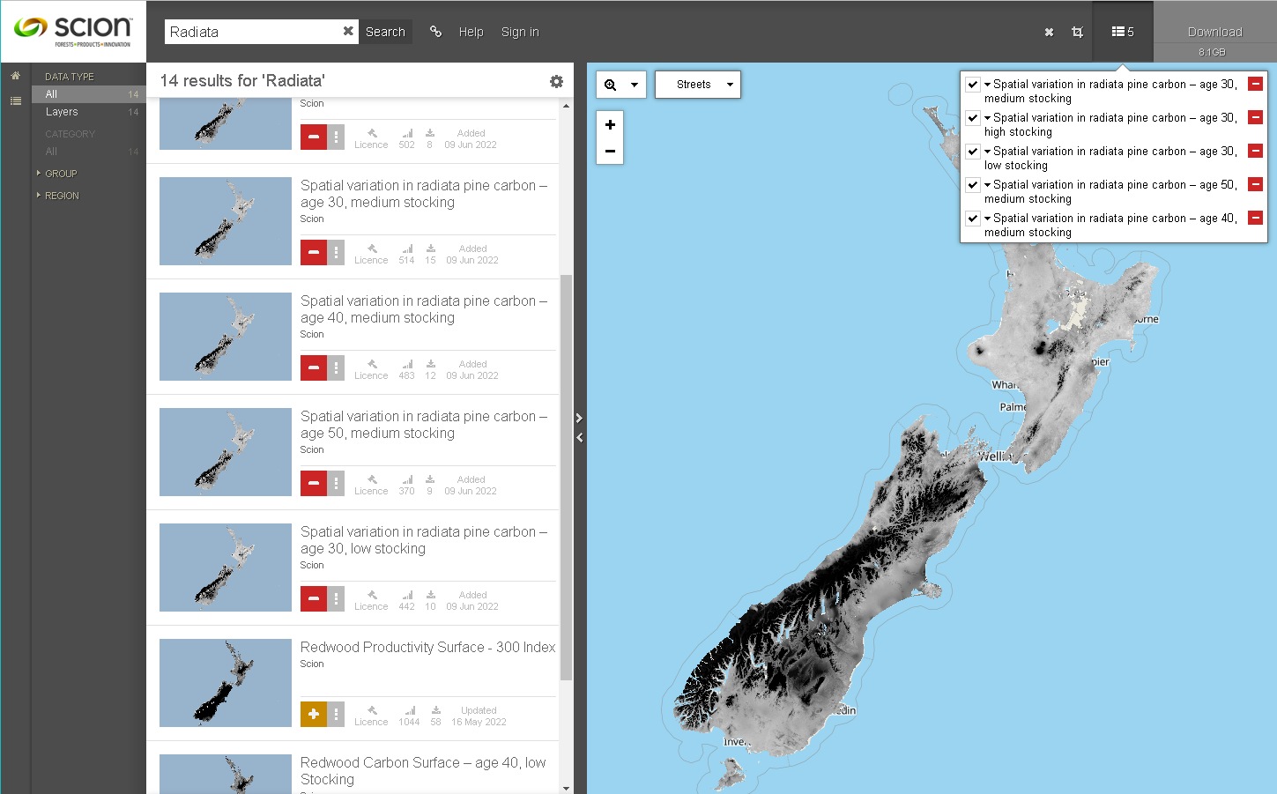Image resolution: width=1277 pixels, height=794 pixels.
Task: Delete age 30 low stocking from layer list
Action: click(1256, 151)
